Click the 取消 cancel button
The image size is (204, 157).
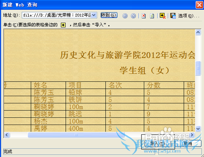188,143
